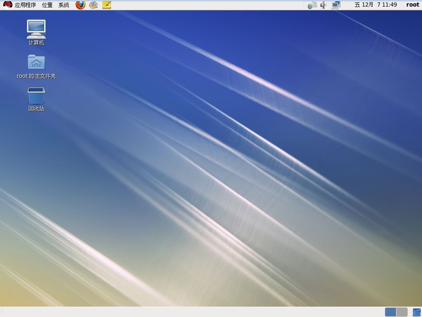Launch Firefox from the top panel
This screenshot has height=317, width=422.
click(80, 5)
